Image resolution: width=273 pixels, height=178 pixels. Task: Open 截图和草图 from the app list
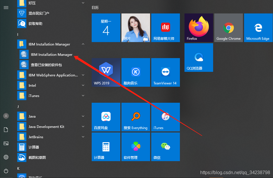pyautogui.click(x=52, y=157)
